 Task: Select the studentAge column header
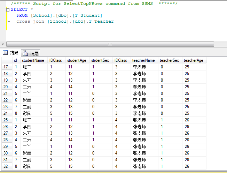pos(78,60)
